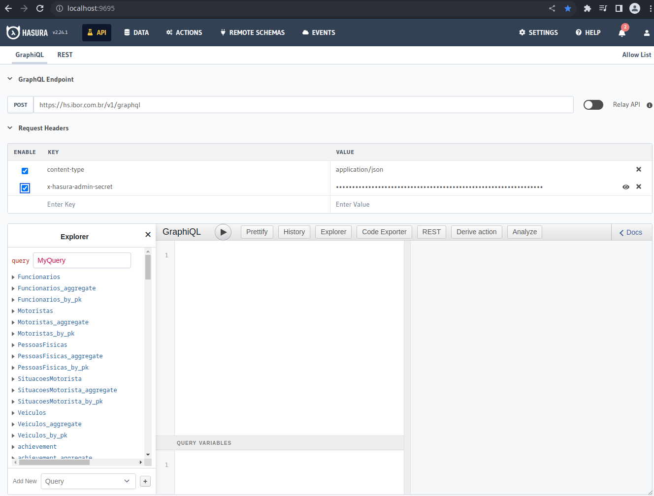654x496 pixels.
Task: Toggle the Relay API switch
Action: point(593,105)
